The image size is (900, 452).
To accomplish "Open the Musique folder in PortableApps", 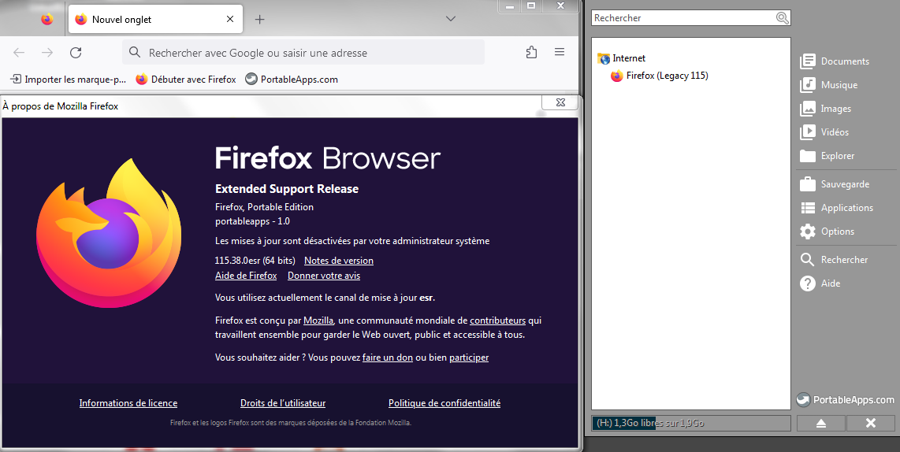I will 829,85.
